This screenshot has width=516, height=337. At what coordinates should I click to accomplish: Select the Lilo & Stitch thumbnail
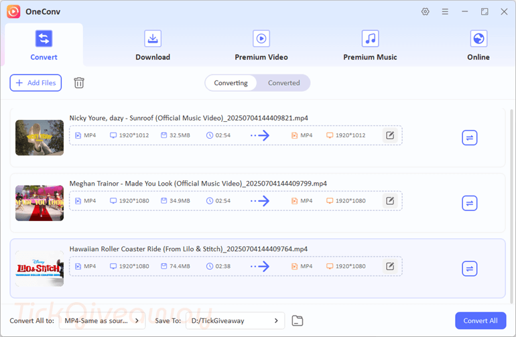point(40,269)
